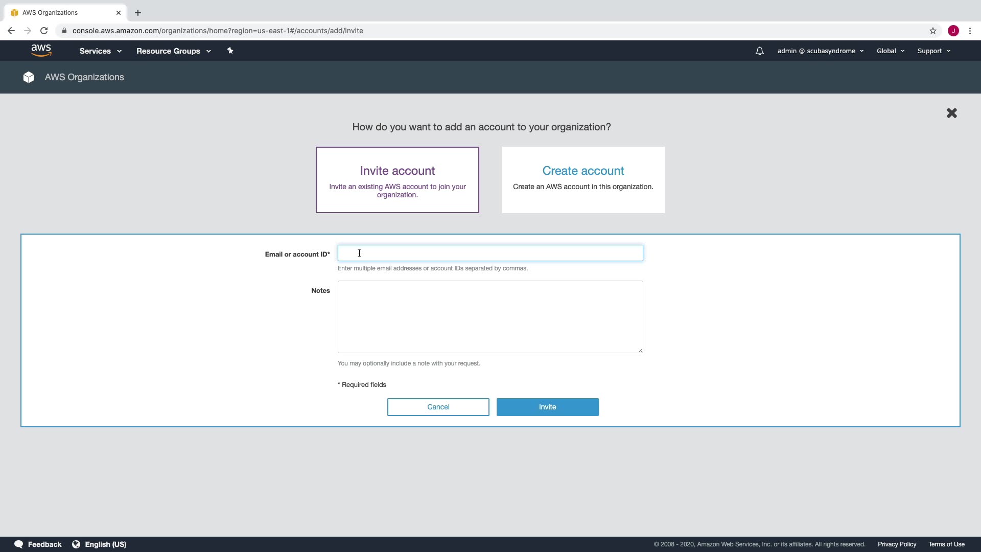This screenshot has width=981, height=552.
Task: Open the Support menu
Action: tap(933, 51)
